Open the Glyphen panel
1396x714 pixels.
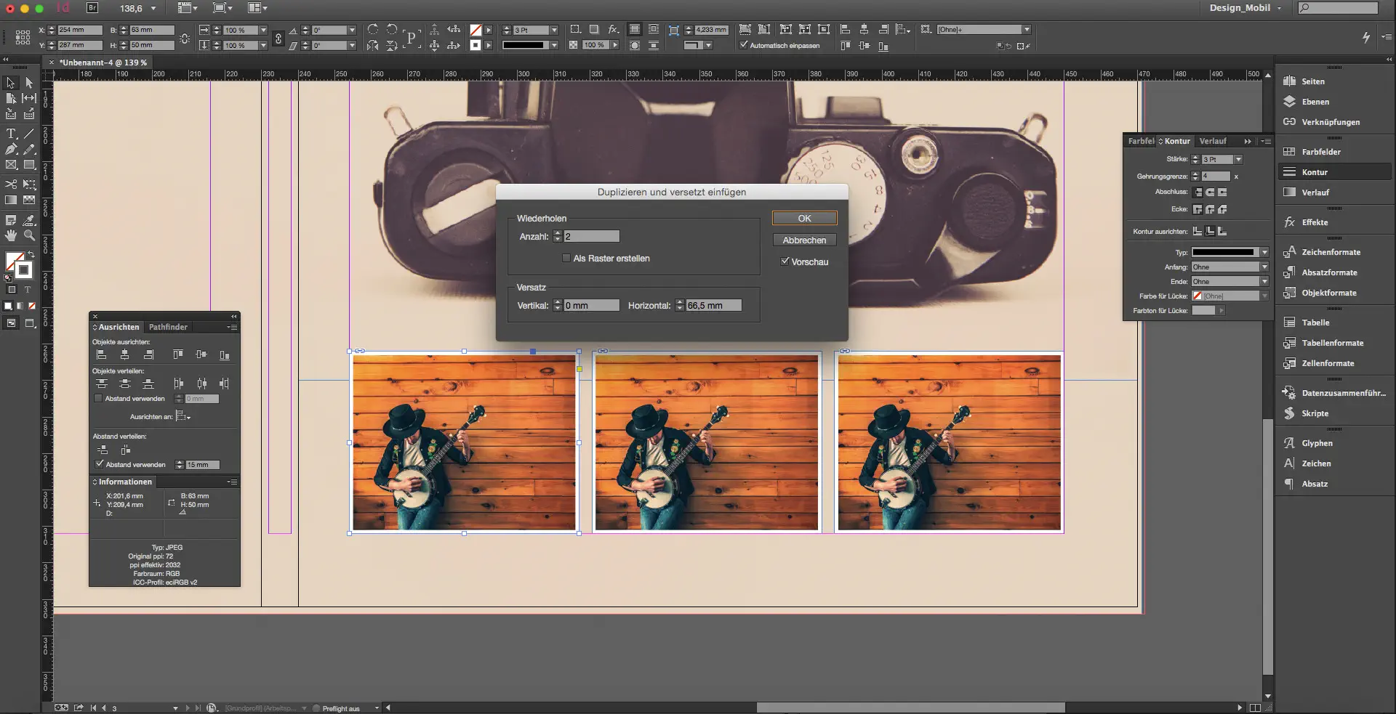tap(1317, 443)
